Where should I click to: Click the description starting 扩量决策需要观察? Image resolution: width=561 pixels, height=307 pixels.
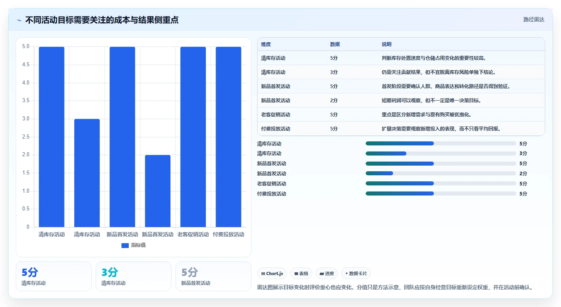(x=441, y=128)
